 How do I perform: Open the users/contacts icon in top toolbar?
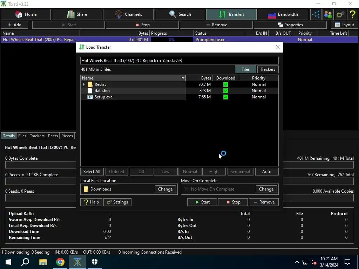coord(328,14)
